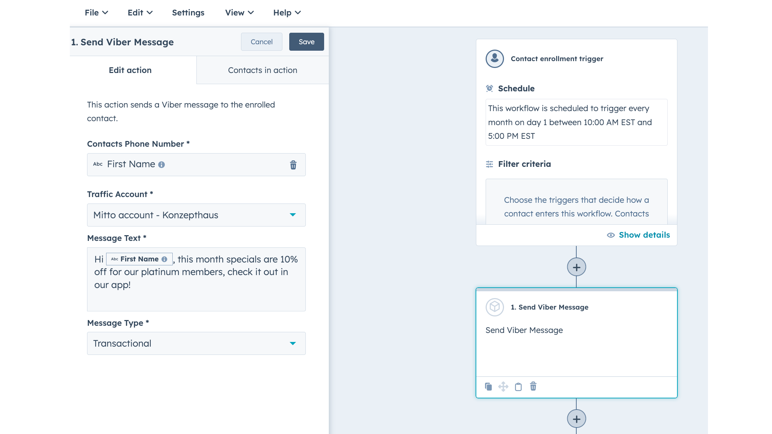
Task: Open Settings in the top bar
Action: pyautogui.click(x=188, y=13)
